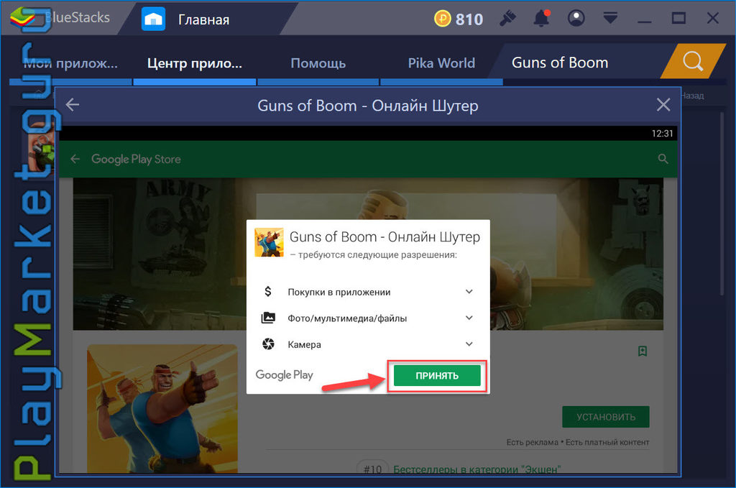
Task: Click the Фото/мультимедиа/файлы label
Action: coord(347,318)
